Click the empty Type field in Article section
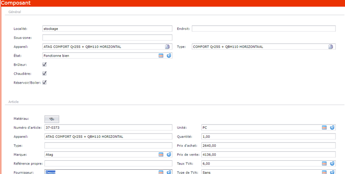This screenshot has width=345, height=174. [108, 145]
